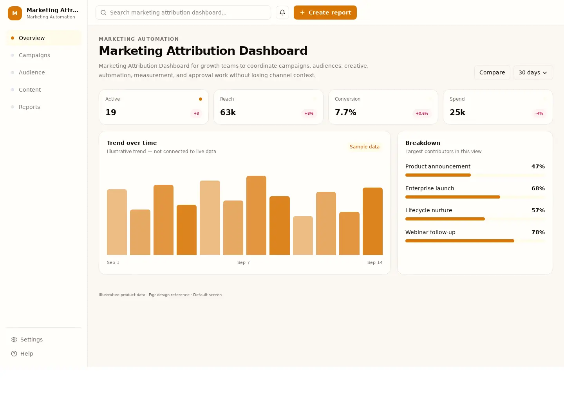The image size is (564, 401).
Task: Select the Active metric card value 19
Action: click(111, 112)
